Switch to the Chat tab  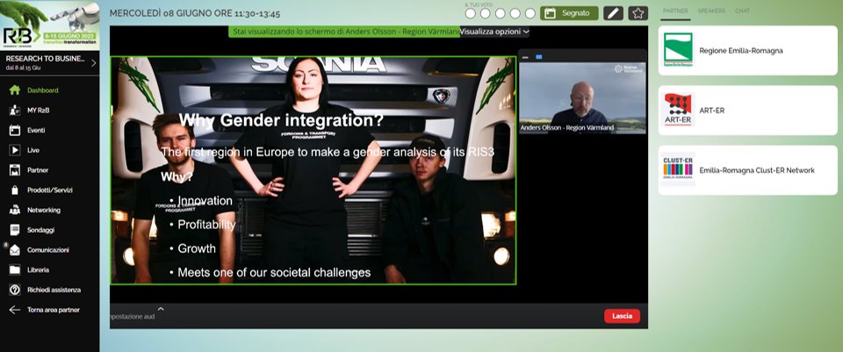tap(743, 11)
